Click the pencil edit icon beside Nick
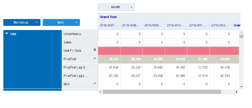 tap(95, 84)
